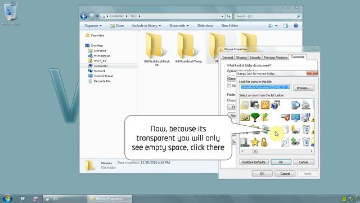Screen dimensions: 360x203
Task: Open the address bar history dropdown
Action: pos(222,16)
